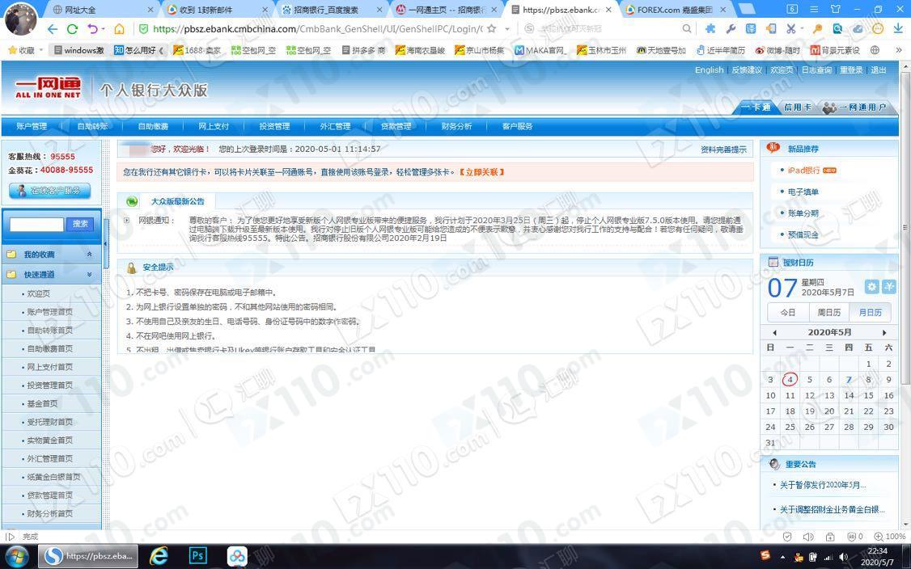Open the 收藏 bookmarks dropdown arrow
This screenshot has width=911, height=569.
[x=41, y=50]
